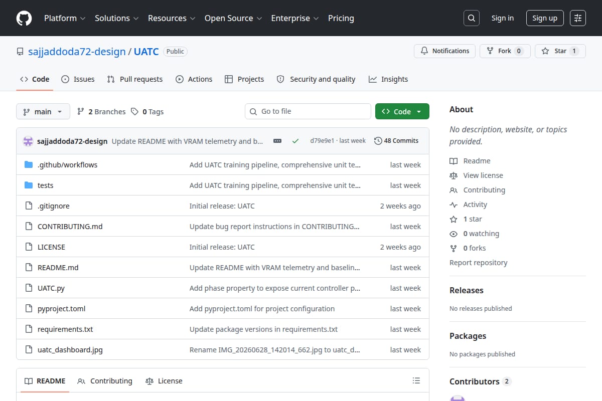This screenshot has height=401, width=602.
Task: Click the pyproject.toml file icon
Action: click(x=29, y=309)
